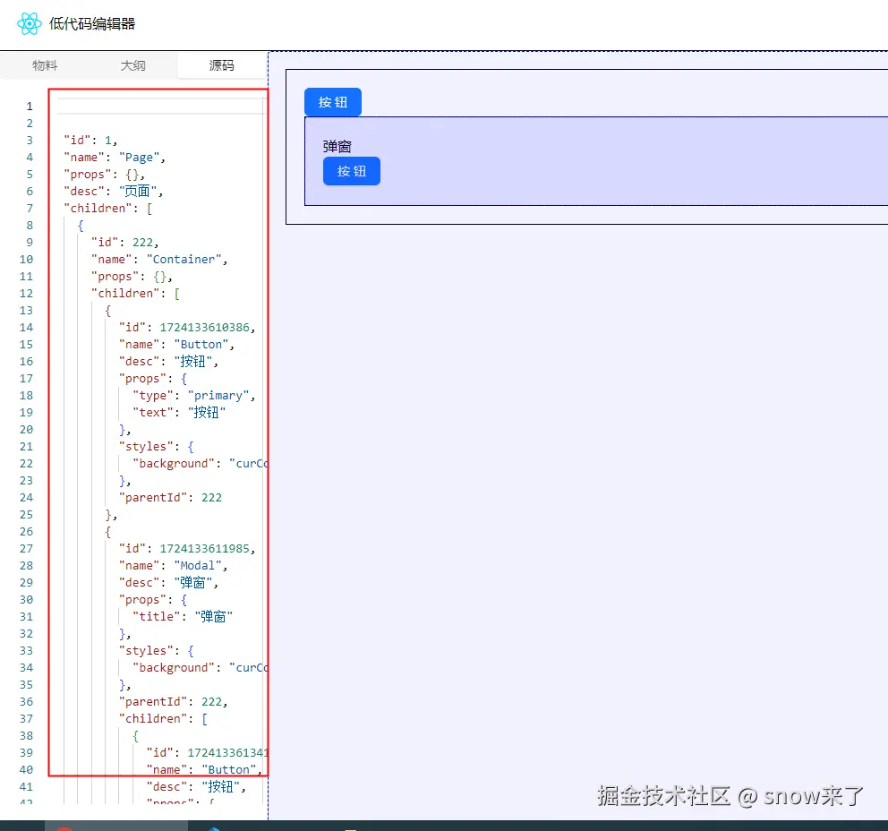Click "props": {} on line 5
This screenshot has width=888, height=831.
pos(104,175)
